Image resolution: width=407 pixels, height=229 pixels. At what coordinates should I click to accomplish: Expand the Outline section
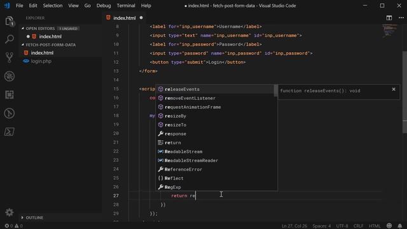point(22,218)
